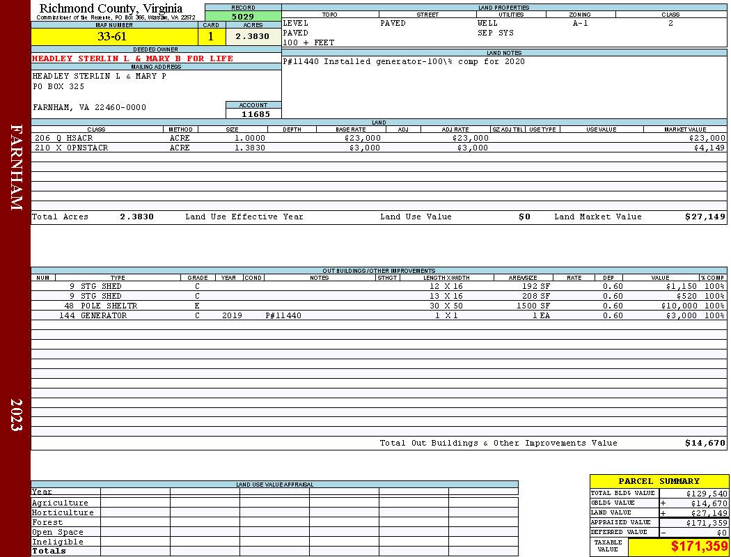Select the deeded owner name in red
This screenshot has width=731, height=557.
132,58
